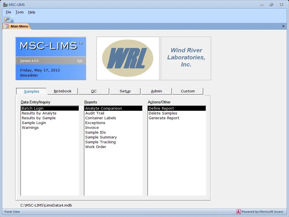The width and height of the screenshot is (289, 217).
Task: Switch to the QC tab
Action: point(94,91)
